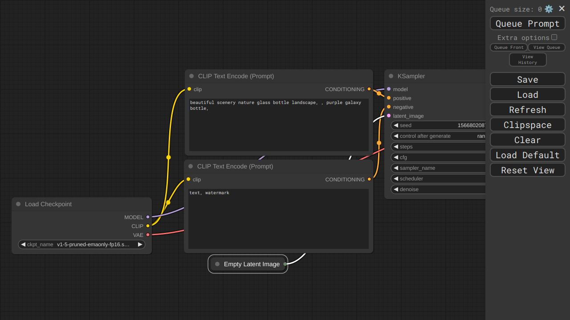Open the scheduler dropdown in KSampler
Screen dimensions: 570x320
439,179
